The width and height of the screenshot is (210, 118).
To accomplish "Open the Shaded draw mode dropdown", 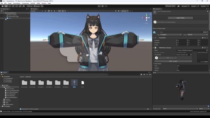I will coord(37,11).
